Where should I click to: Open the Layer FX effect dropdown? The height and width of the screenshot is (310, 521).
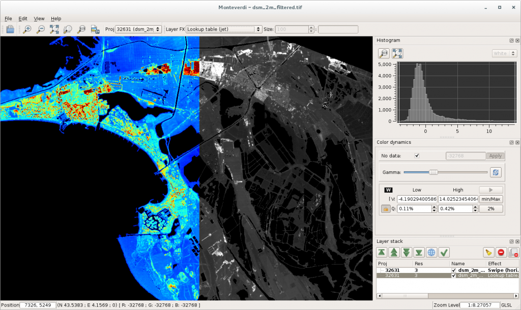[223, 29]
